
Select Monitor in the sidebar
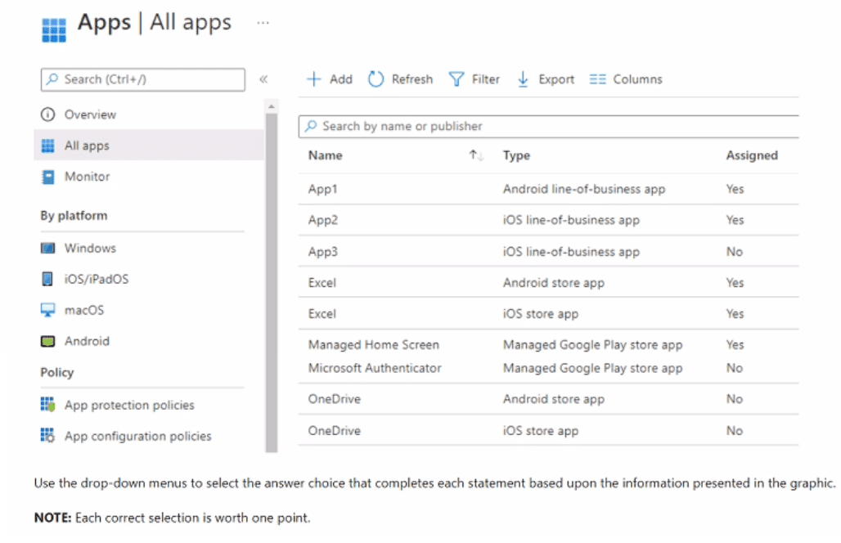click(x=87, y=177)
